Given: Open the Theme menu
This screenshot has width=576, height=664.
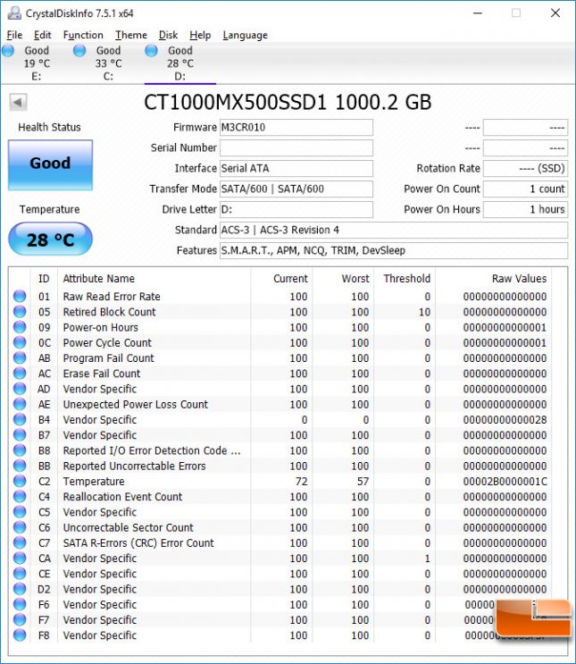Looking at the screenshot, I should pyautogui.click(x=131, y=35).
